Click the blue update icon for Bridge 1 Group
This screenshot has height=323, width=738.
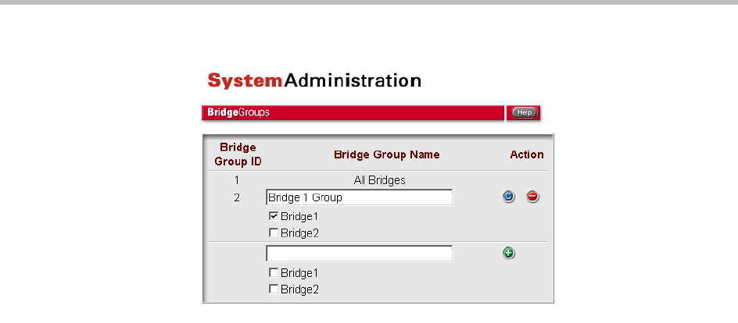[x=509, y=197]
